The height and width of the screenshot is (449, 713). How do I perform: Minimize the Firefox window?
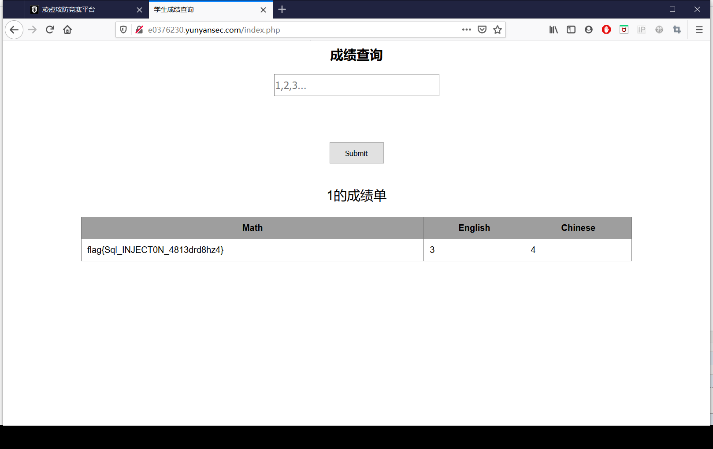coord(647,9)
